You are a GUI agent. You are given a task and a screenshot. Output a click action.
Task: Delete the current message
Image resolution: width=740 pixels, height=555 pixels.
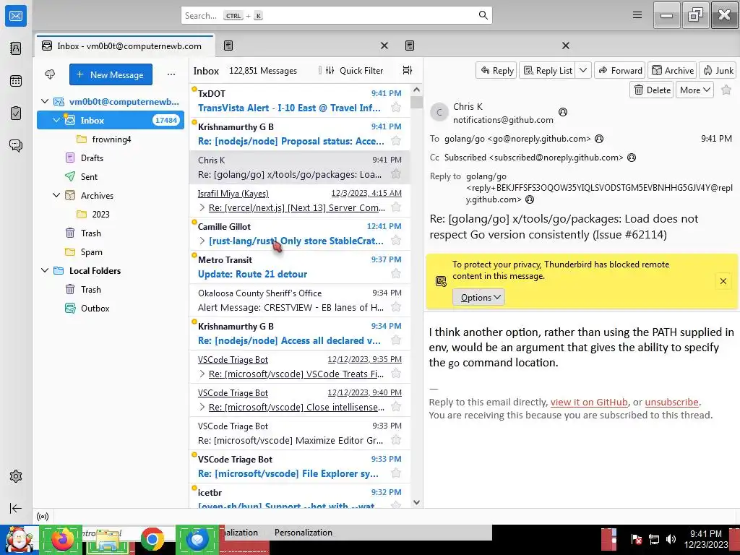click(x=652, y=90)
